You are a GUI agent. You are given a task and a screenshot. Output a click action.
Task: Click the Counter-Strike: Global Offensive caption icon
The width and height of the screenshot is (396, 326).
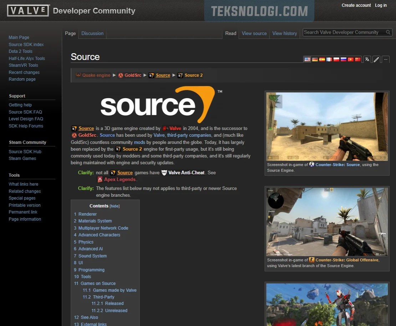click(312, 260)
